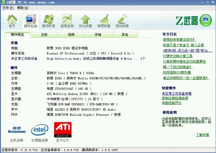
Task: Select the ATI Mobility Radeon X1300 text
Action: 87,94
